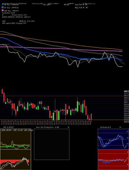Select the '20 Day' EMA value text
Image resolution: width=129 pixels, height=170 pixels.
(11, 5)
